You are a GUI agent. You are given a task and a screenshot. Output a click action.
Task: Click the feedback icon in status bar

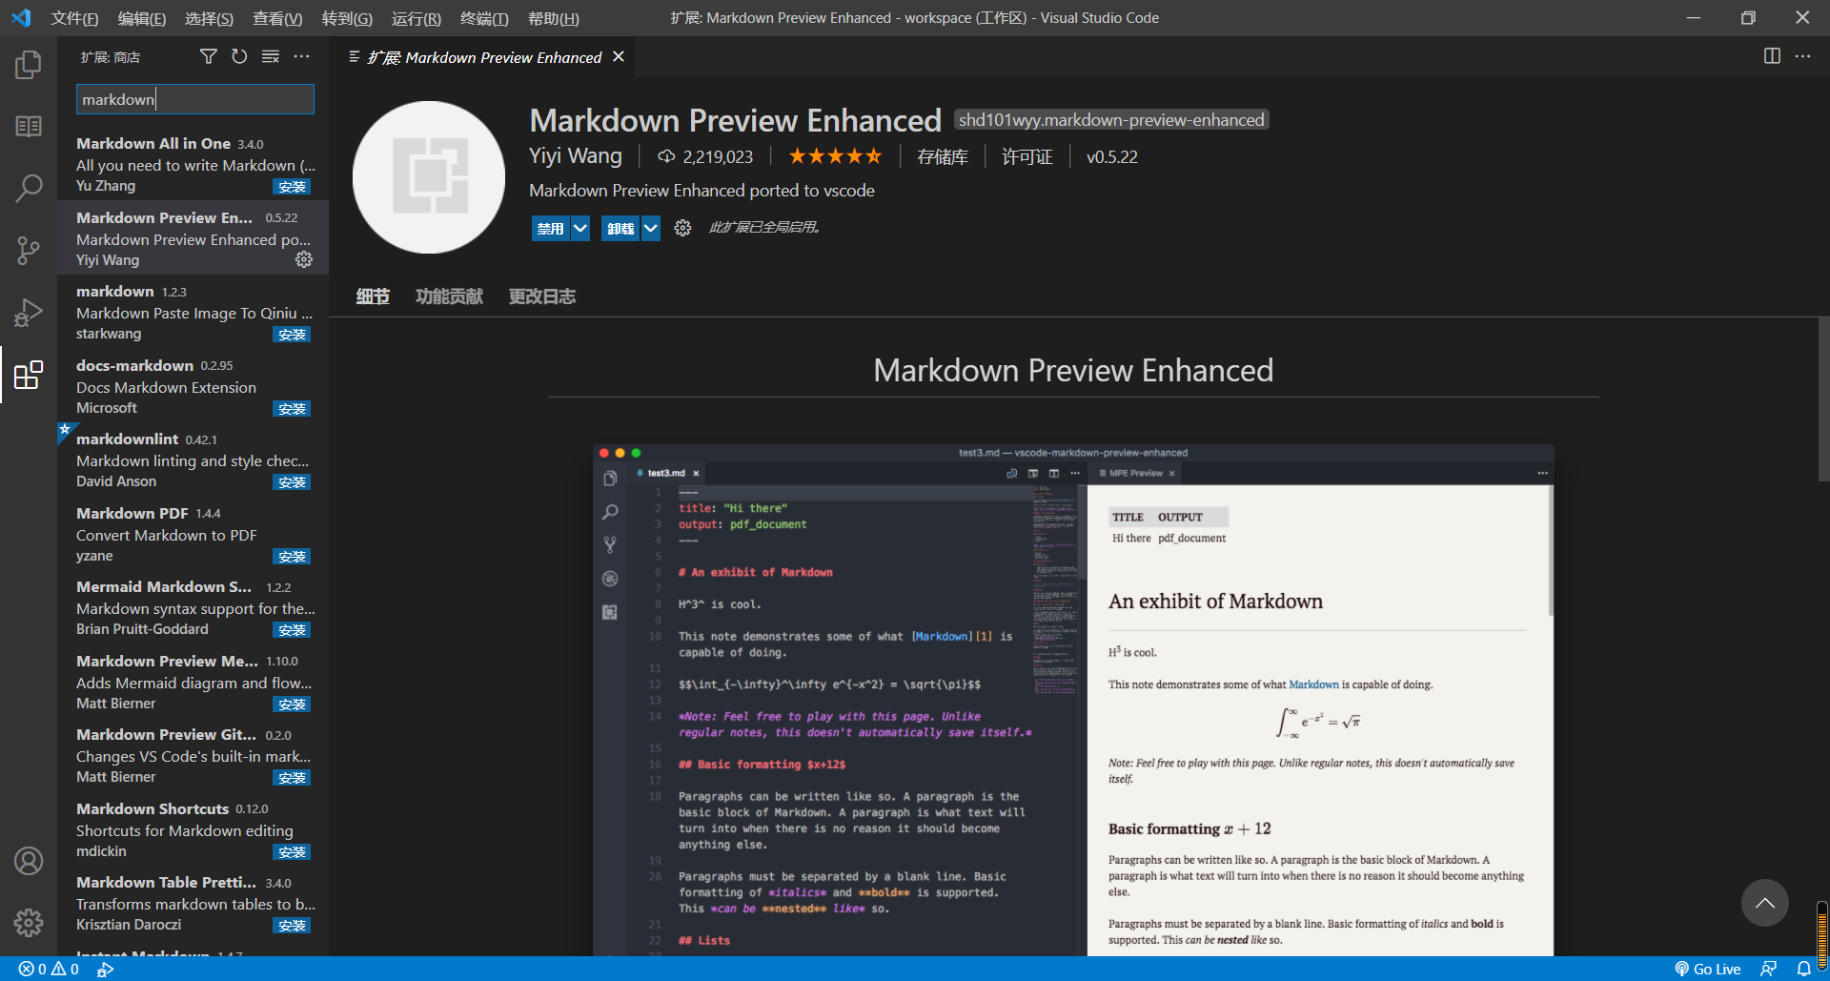[x=1768, y=969]
